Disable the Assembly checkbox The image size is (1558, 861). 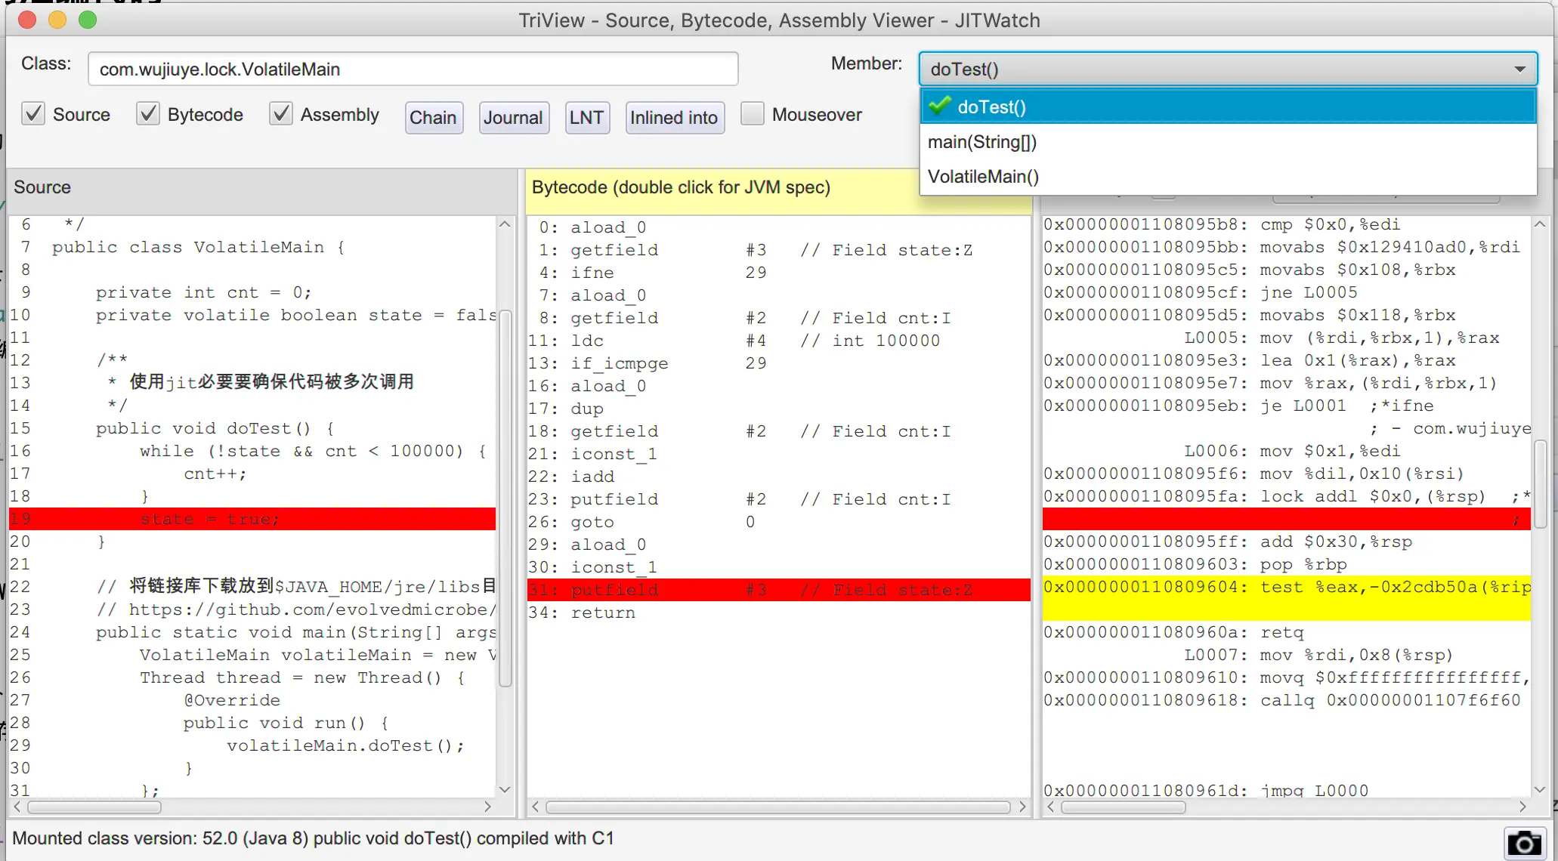(281, 114)
